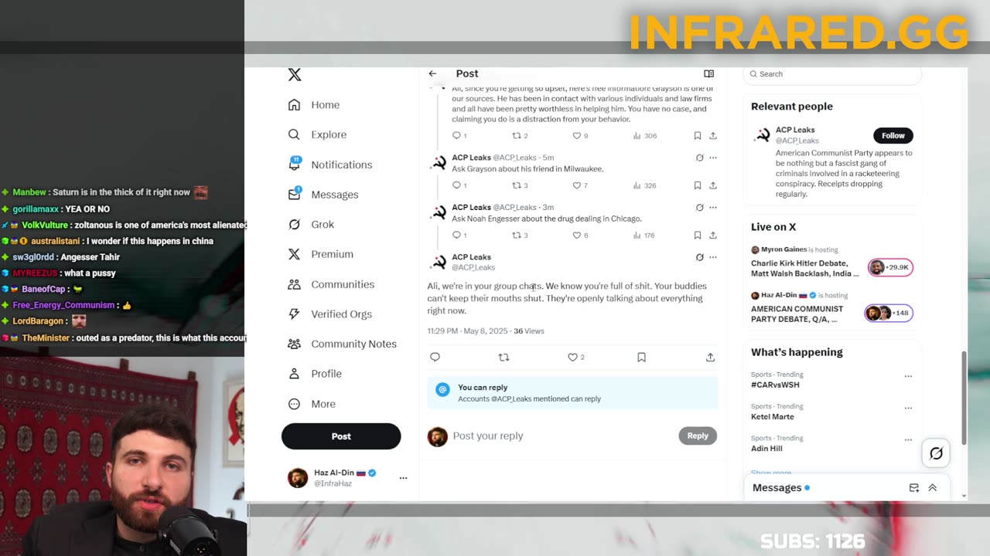Like the Milwaukee tweet
This screenshot has width=990, height=556.
point(576,185)
